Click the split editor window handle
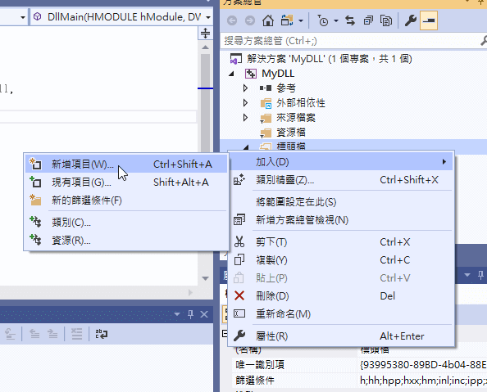The width and height of the screenshot is (487, 392). point(205,33)
